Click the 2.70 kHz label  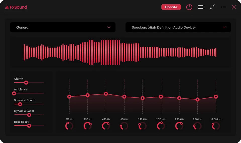click(x=161, y=119)
